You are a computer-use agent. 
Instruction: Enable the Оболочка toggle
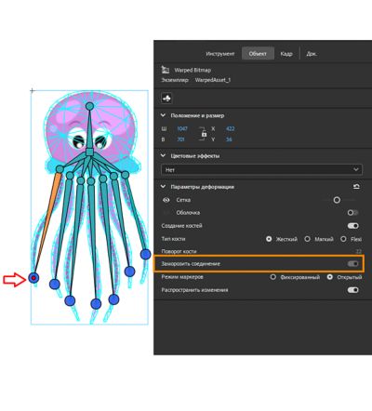tap(352, 213)
